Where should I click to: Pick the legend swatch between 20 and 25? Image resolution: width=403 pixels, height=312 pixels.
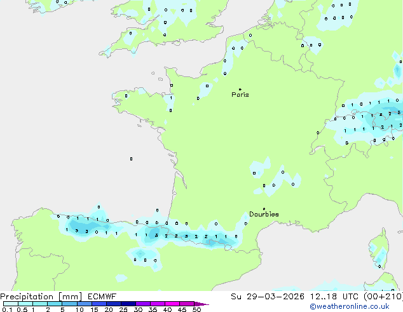pyautogui.click(x=114, y=304)
